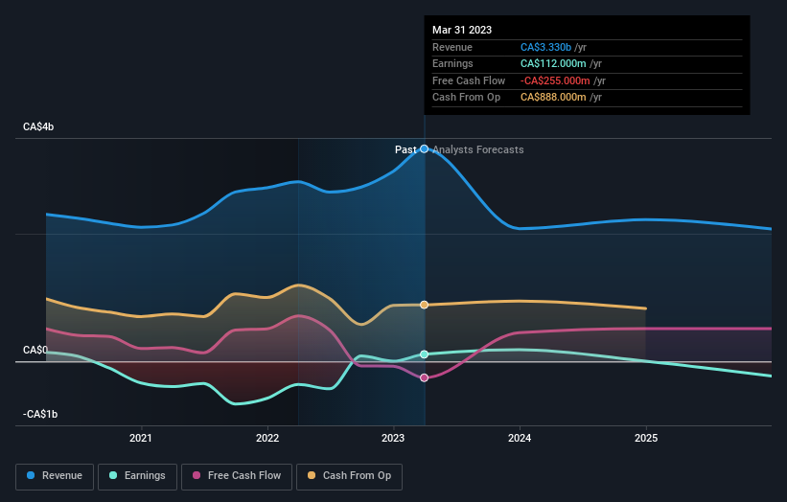Click the CA$4b y-axis label
787x502 pixels.
[38, 126]
